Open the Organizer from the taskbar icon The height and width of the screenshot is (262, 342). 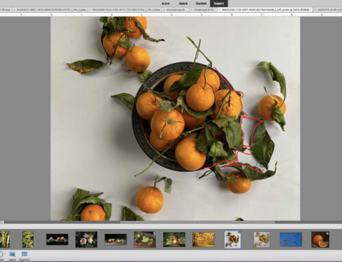pos(25,256)
